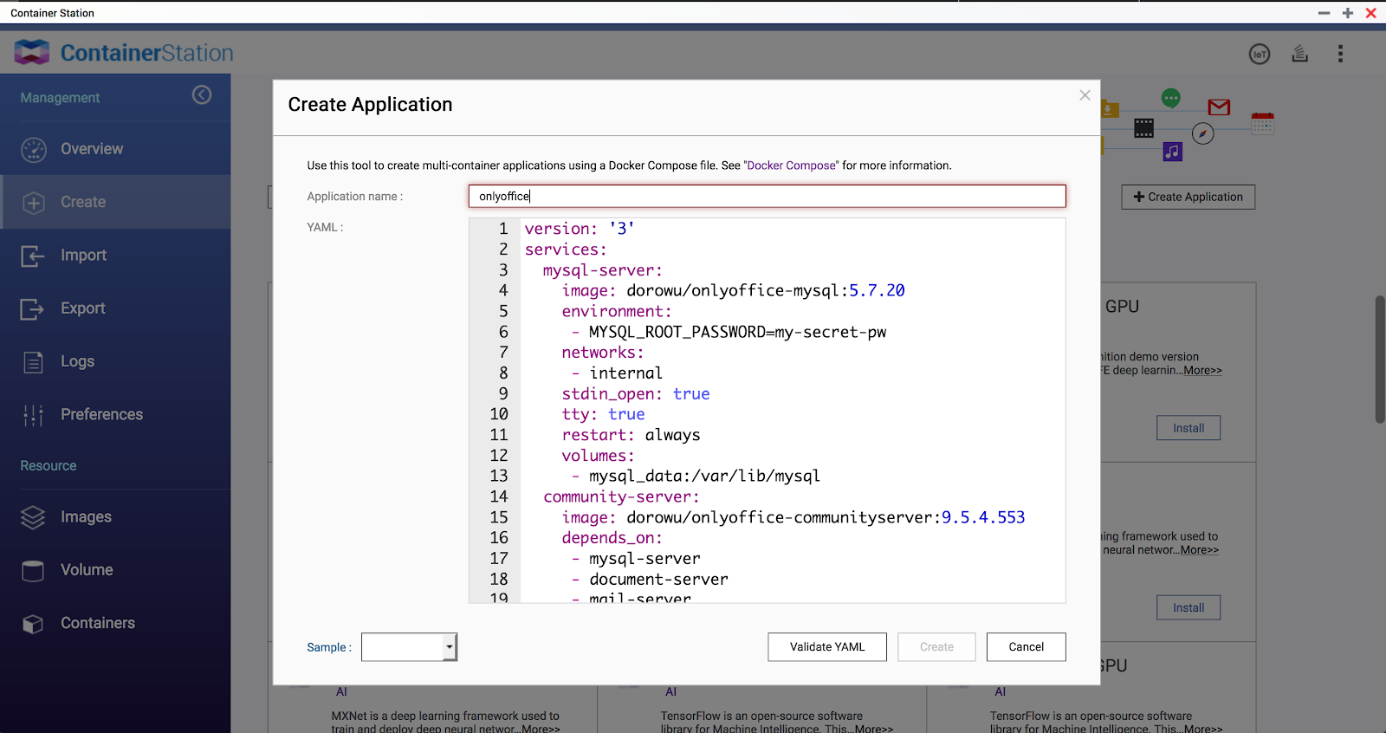
Task: Open the IoT icon in the header
Action: click(x=1260, y=54)
